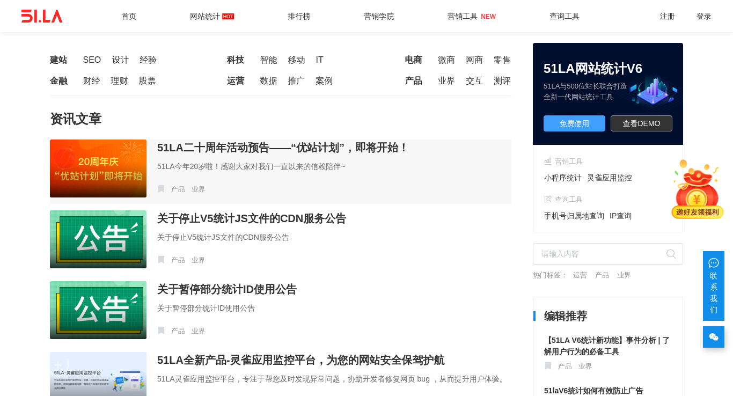Select the 科技 category heading
Screen dimensions: 733x396
tap(236, 60)
